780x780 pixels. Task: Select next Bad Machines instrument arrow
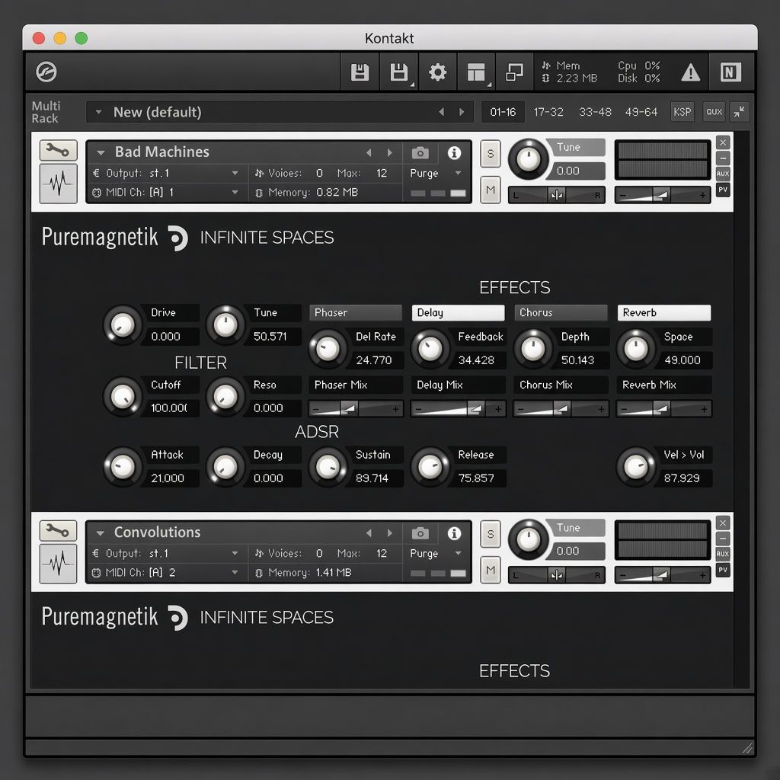pyautogui.click(x=389, y=152)
